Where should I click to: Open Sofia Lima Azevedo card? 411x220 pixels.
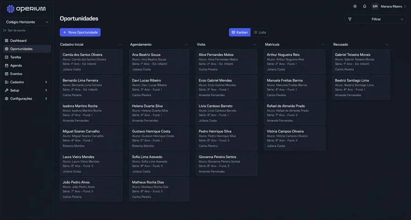click(159, 164)
